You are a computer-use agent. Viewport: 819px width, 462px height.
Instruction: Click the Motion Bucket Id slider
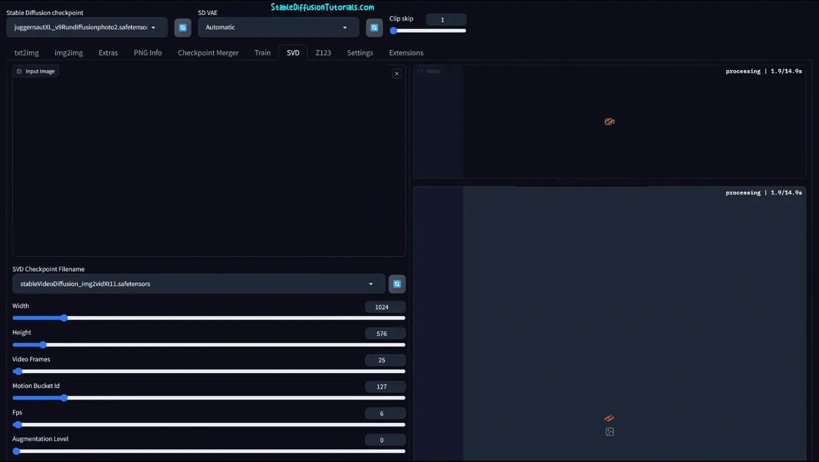point(208,398)
